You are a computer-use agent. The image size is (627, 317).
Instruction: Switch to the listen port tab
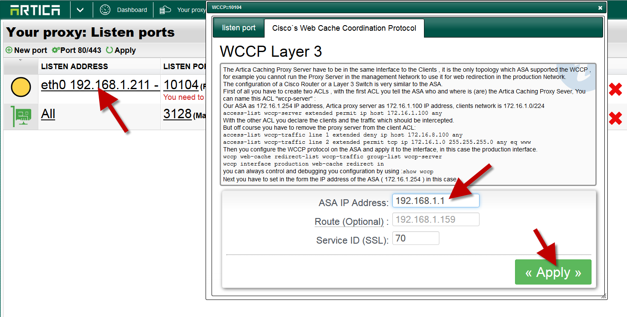point(238,28)
